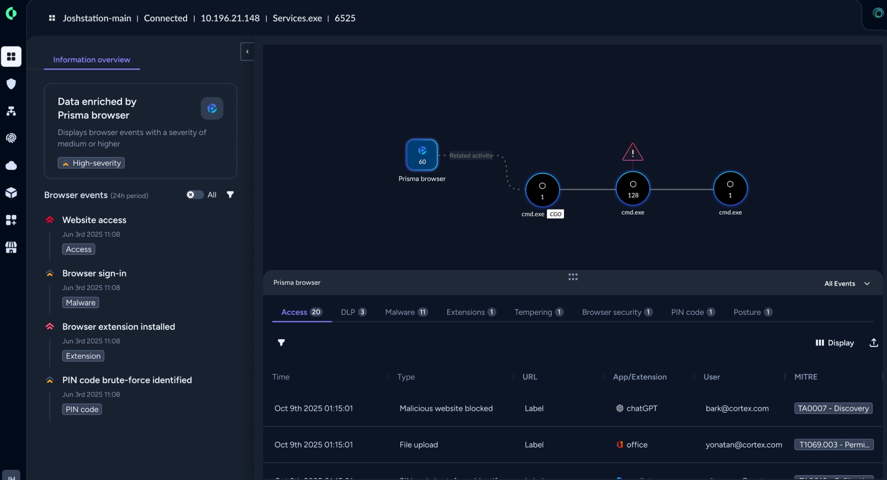Click user bark@cortex.com

click(737, 408)
